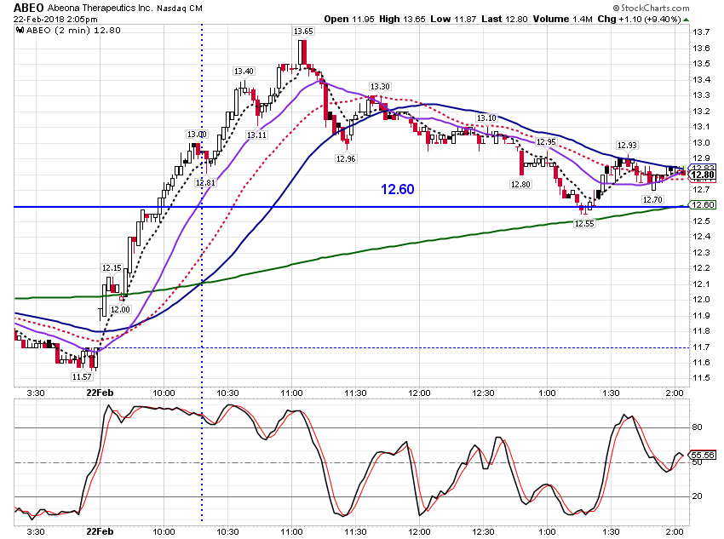Click the 20 level label on the oscillator
Viewport: 724px width, 539px height.
[x=698, y=496]
